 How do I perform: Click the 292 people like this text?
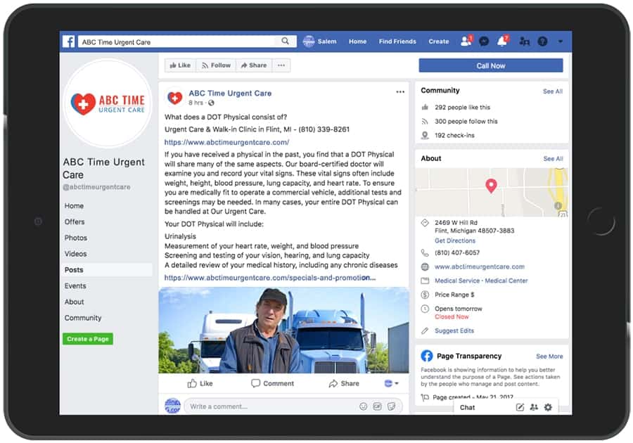tap(462, 108)
